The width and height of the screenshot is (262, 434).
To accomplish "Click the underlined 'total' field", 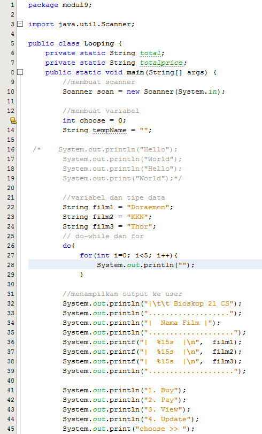I will click(150, 53).
